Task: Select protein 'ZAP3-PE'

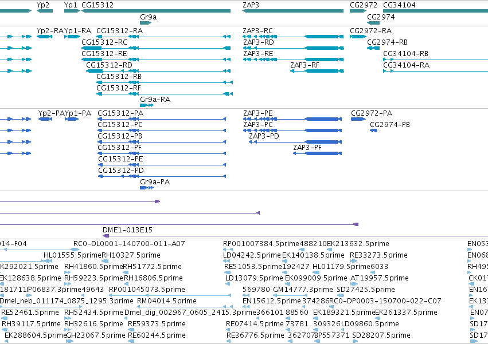Action: 257,113
